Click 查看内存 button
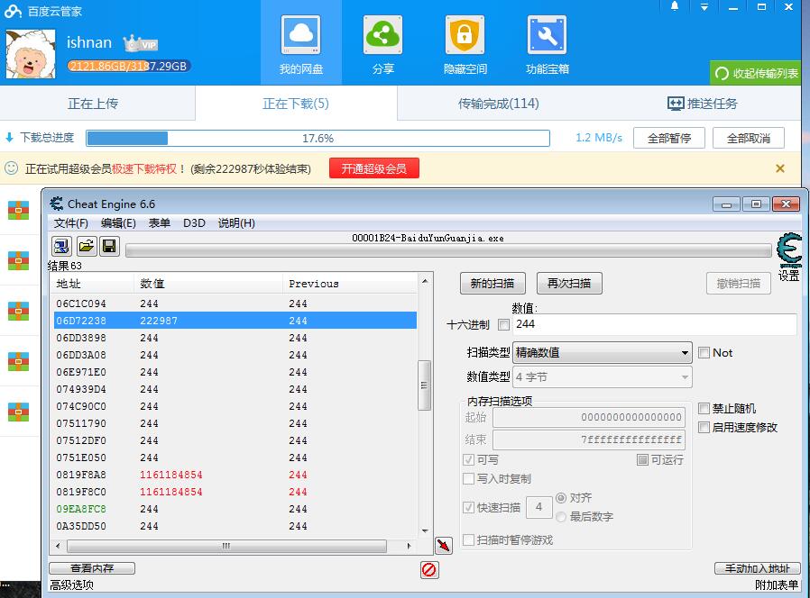 point(92,568)
